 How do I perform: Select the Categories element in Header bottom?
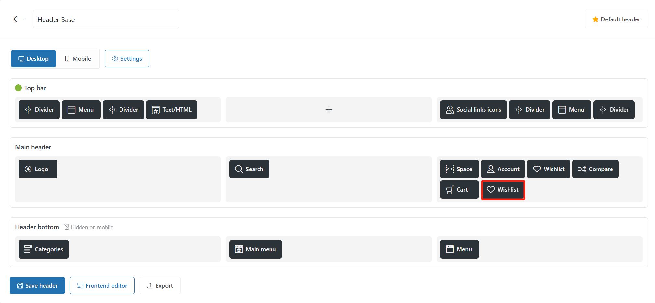pos(44,249)
